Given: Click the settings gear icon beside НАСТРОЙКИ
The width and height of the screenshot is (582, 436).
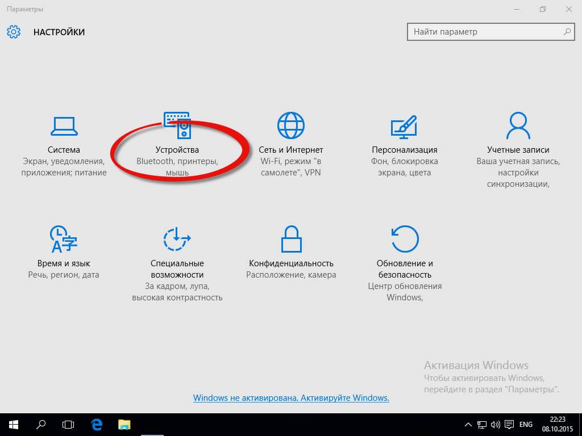Looking at the screenshot, I should 14,32.
